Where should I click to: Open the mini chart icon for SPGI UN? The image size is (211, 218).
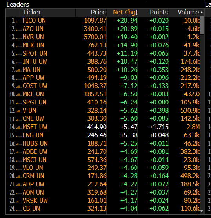click(x=18, y=103)
